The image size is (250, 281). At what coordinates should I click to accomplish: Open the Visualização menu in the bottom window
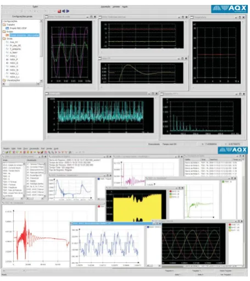click(34, 148)
